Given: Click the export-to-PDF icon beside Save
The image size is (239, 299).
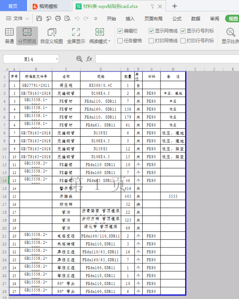Looking at the screenshot, I should click(49, 18).
